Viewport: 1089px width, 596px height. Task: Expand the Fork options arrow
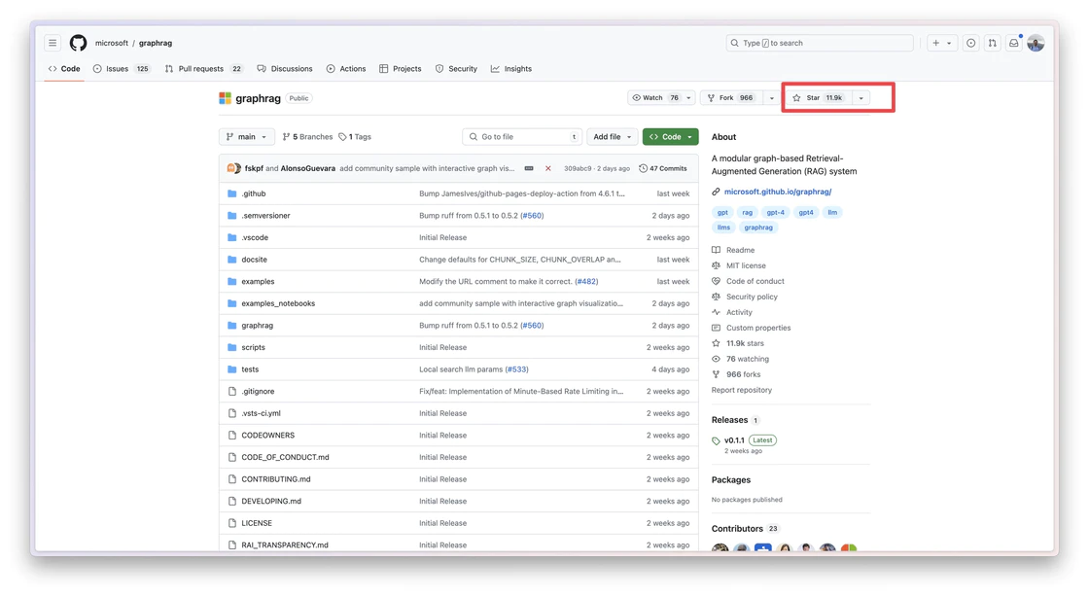click(x=772, y=98)
